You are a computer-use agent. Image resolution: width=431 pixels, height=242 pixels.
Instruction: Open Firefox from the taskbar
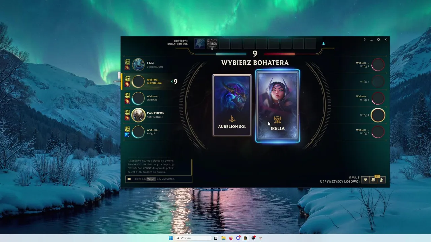(x=231, y=238)
